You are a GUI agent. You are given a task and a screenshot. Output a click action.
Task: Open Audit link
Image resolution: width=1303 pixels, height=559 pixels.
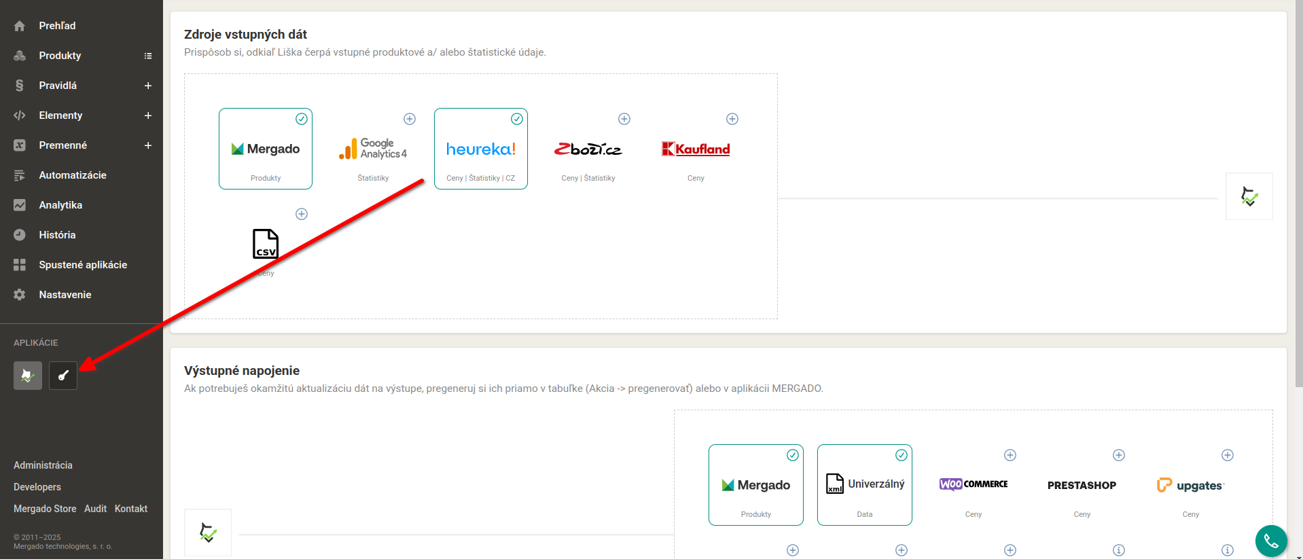click(95, 509)
